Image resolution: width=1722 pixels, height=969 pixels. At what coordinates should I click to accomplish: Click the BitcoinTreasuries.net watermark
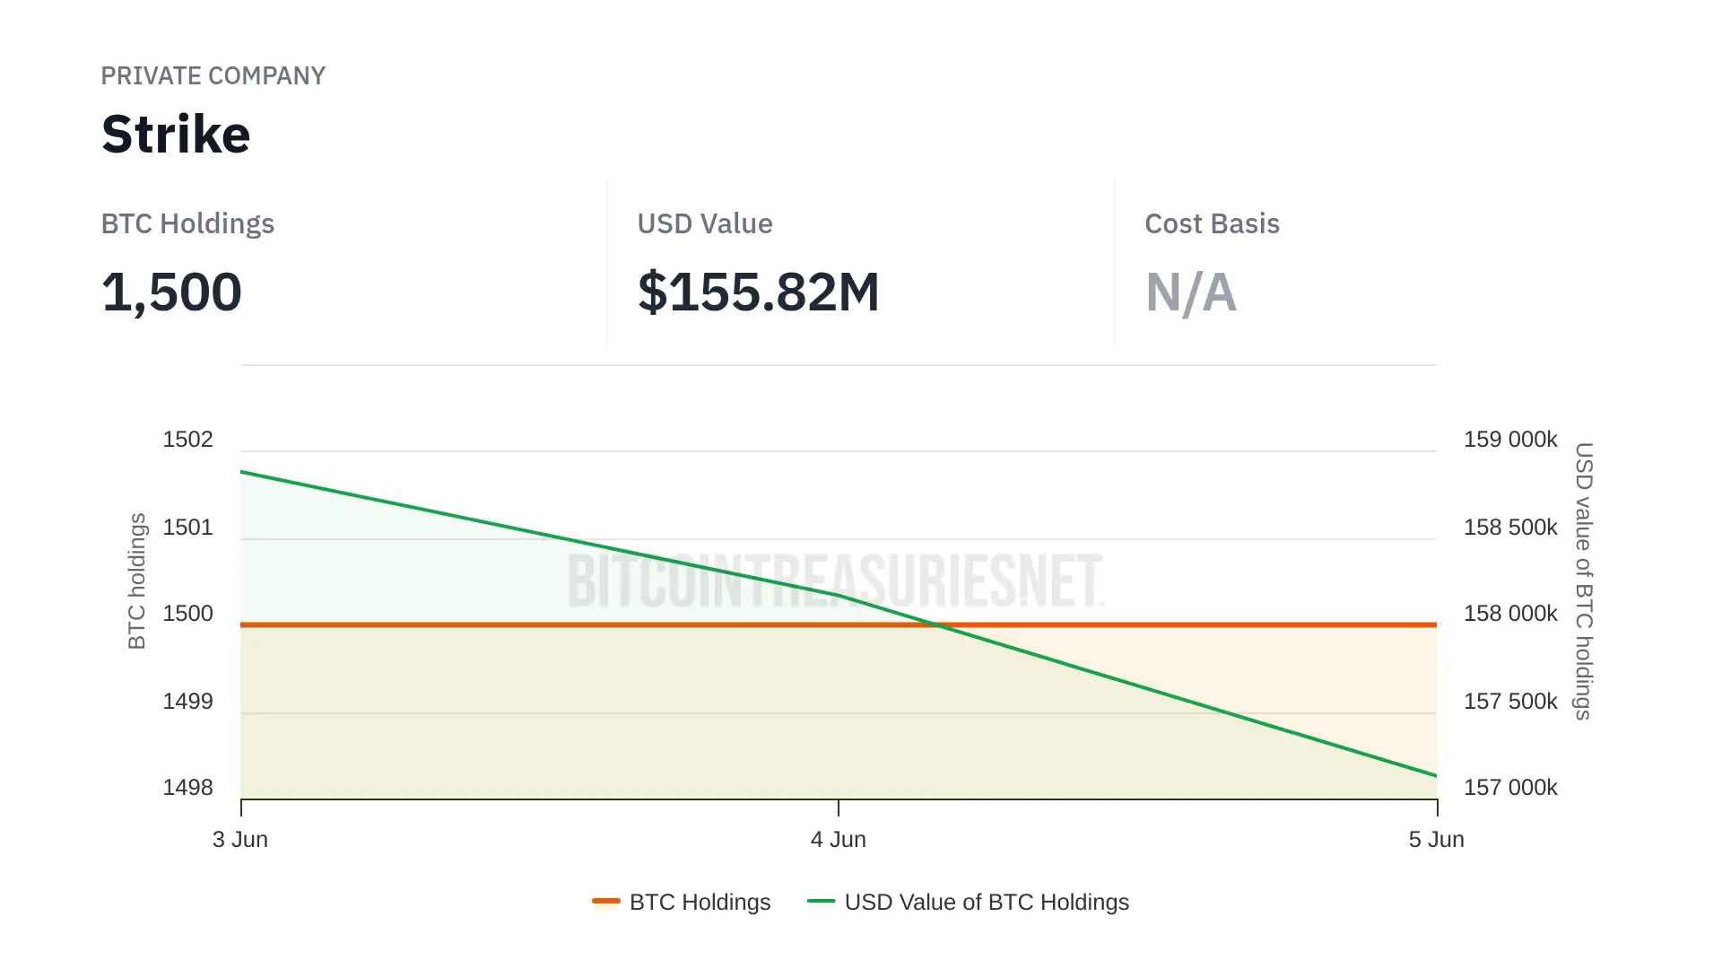tap(834, 581)
